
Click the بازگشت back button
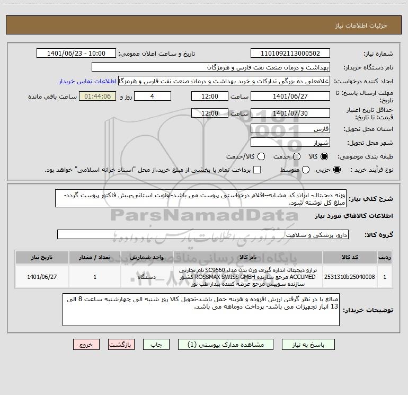[x=121, y=345]
